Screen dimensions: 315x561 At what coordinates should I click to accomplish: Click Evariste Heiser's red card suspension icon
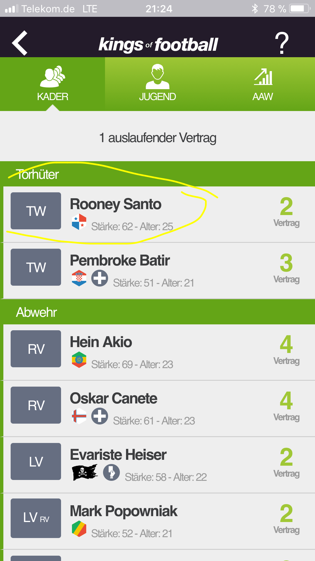[x=111, y=472]
